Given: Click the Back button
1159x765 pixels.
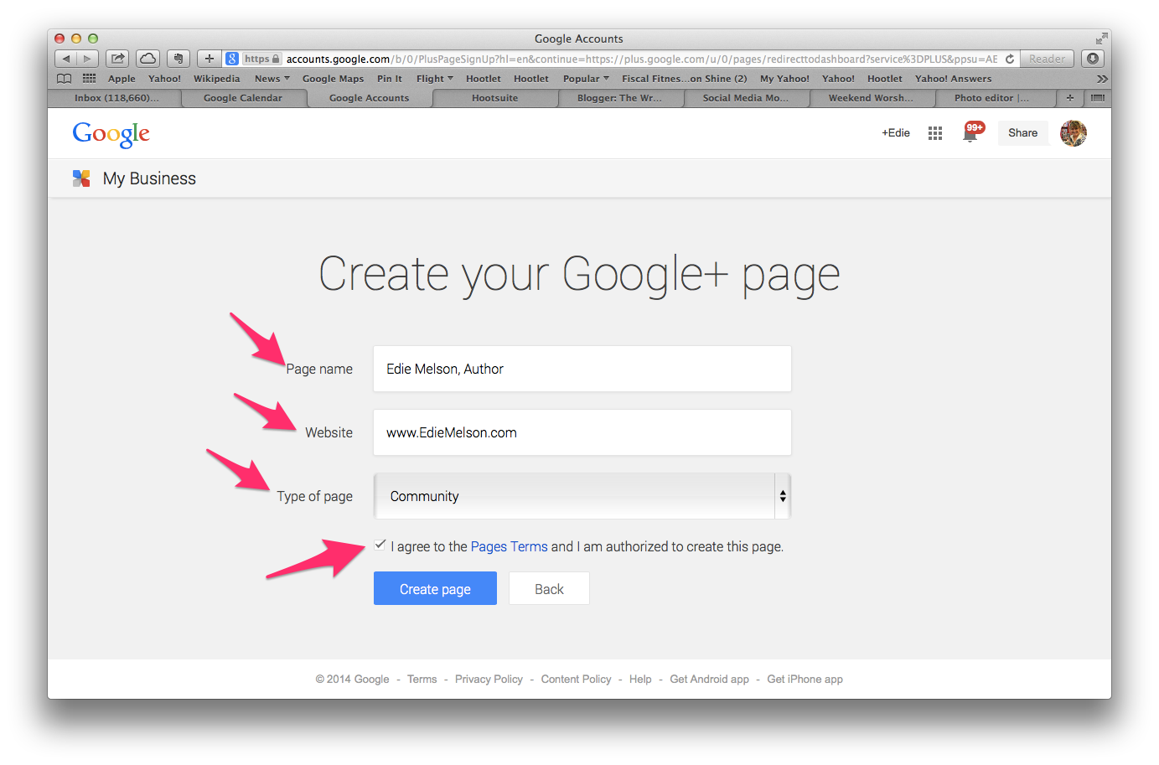Looking at the screenshot, I should coord(549,588).
